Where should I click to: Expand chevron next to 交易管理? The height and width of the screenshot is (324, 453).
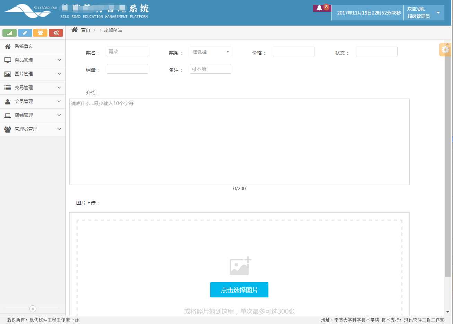[59, 87]
